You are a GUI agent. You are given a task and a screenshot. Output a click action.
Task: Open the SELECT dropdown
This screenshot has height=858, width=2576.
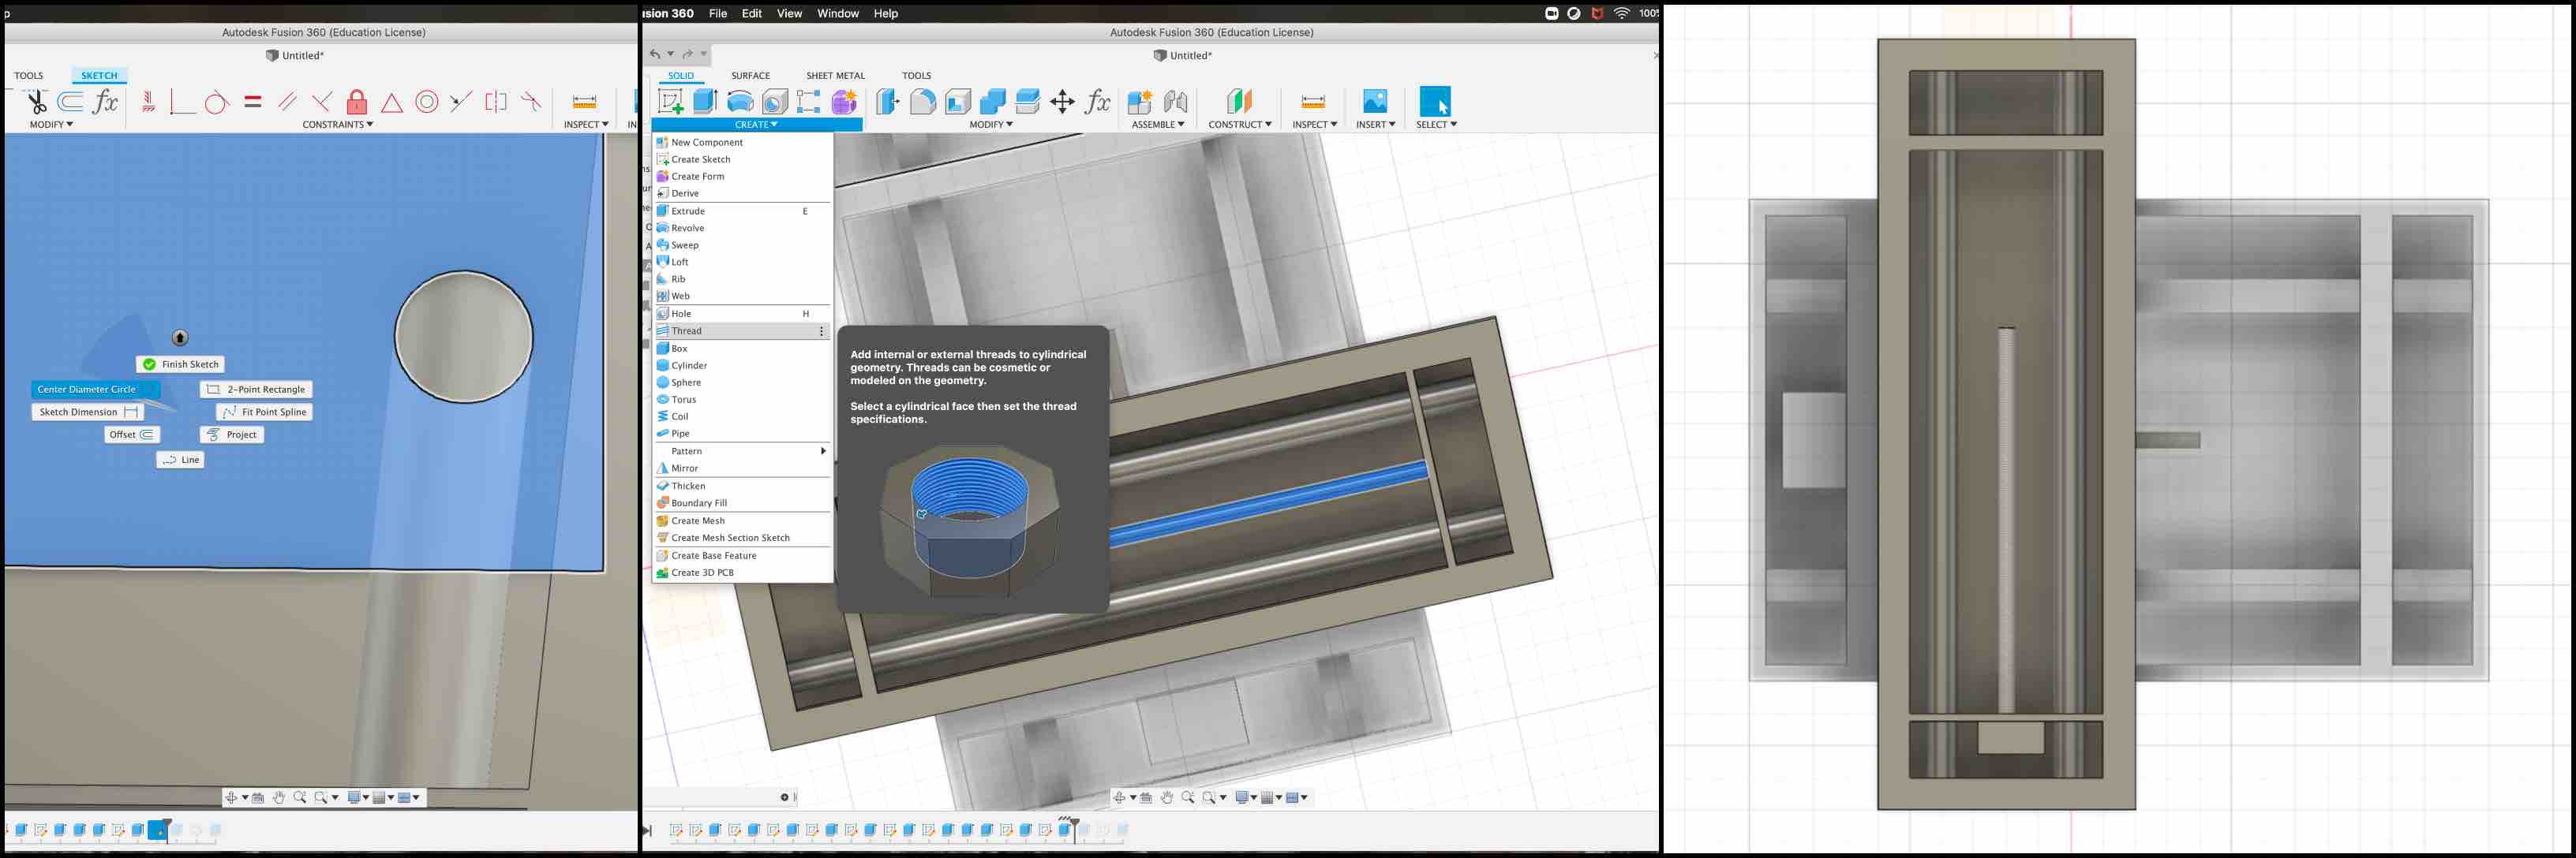tap(1436, 125)
